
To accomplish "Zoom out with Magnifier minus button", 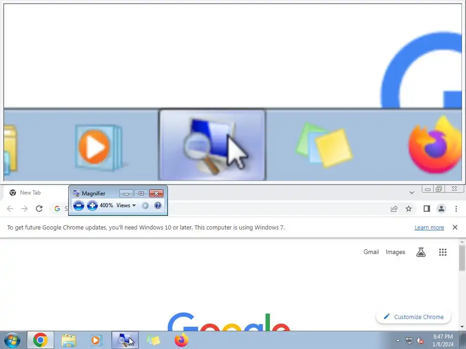I will [78, 205].
